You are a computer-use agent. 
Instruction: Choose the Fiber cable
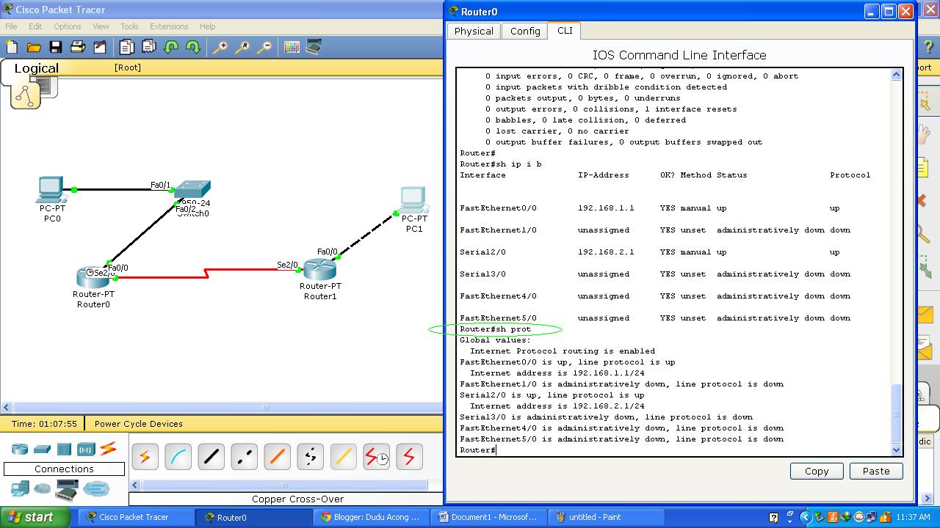[277, 457]
